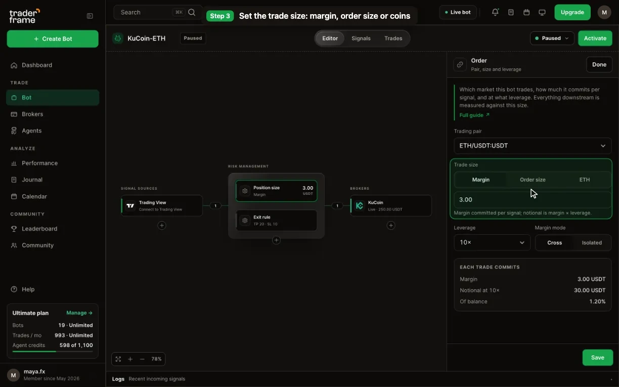The height and width of the screenshot is (387, 619).
Task: Select ETH trade size mode
Action: click(585, 180)
